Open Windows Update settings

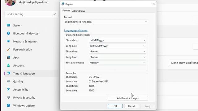coord(31,105)
